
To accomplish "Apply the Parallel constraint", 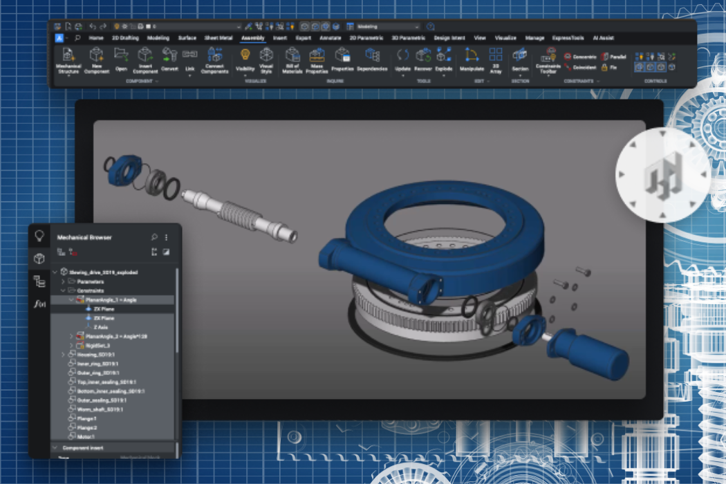I will click(x=613, y=57).
